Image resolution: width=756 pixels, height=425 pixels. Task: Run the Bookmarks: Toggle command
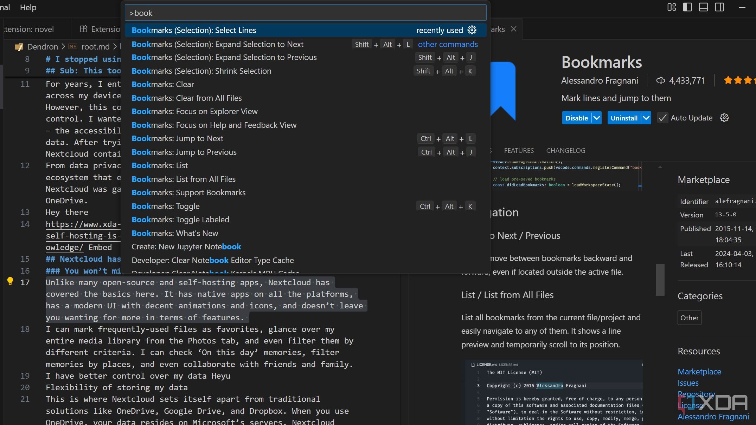[x=306, y=206]
